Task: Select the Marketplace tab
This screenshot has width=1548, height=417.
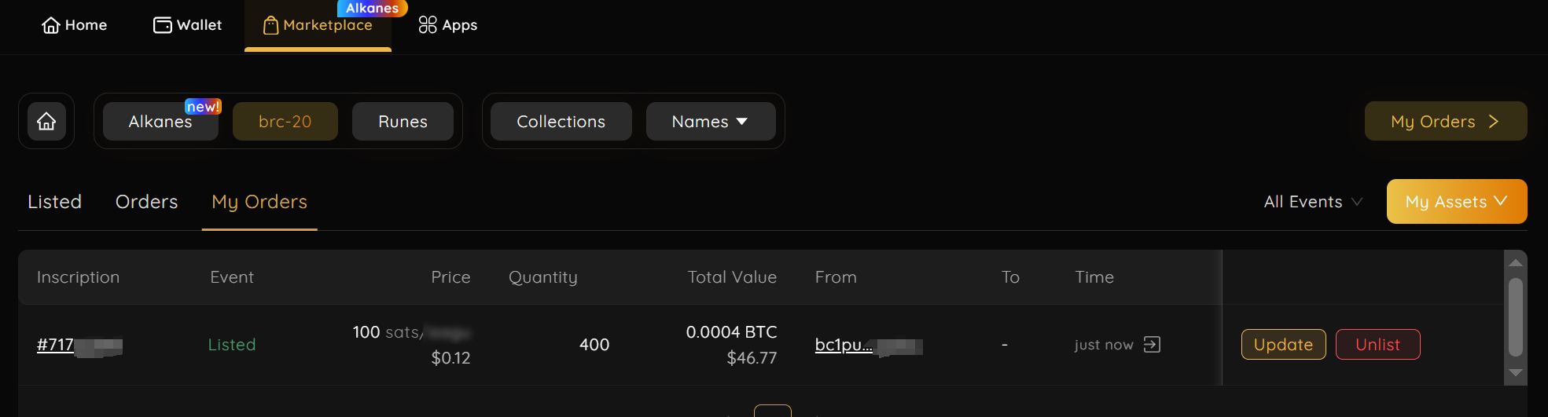Action: pos(318,25)
